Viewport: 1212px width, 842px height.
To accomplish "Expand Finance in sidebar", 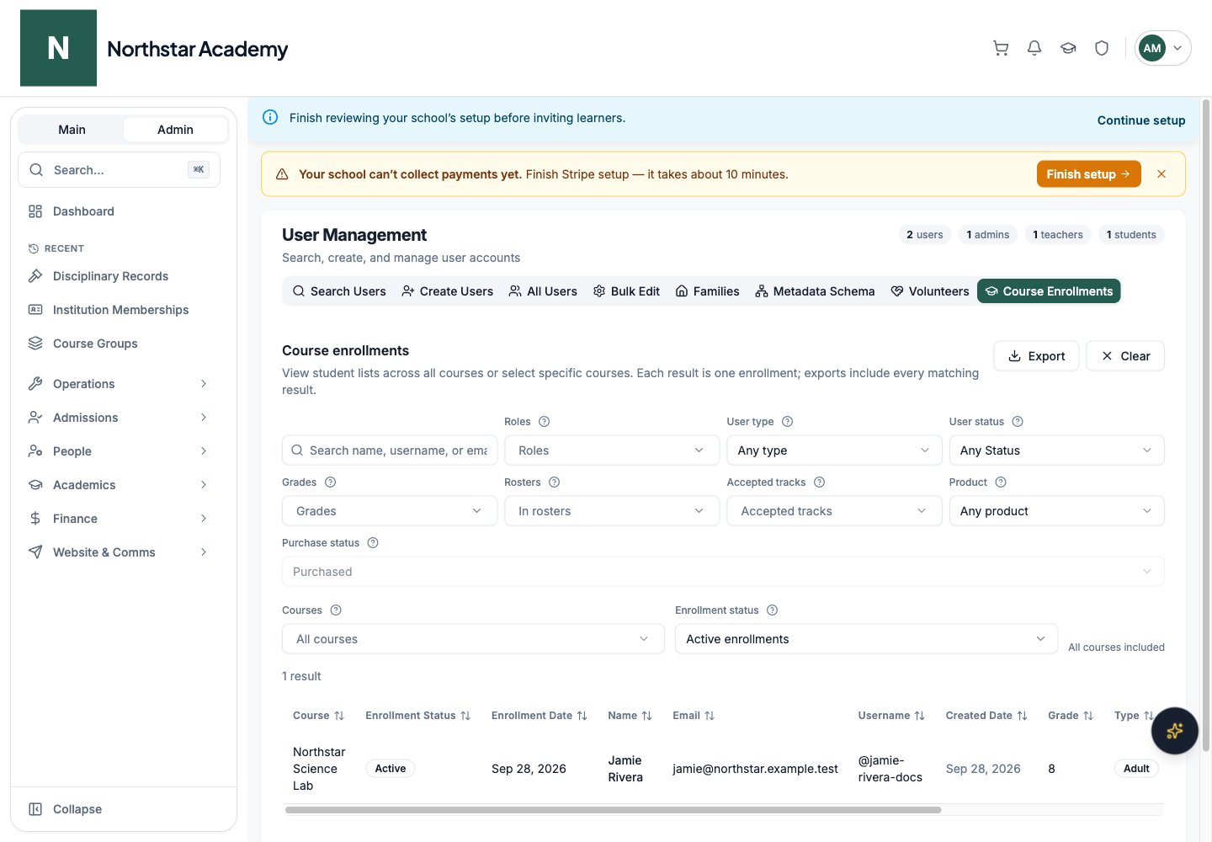I will click(118, 519).
